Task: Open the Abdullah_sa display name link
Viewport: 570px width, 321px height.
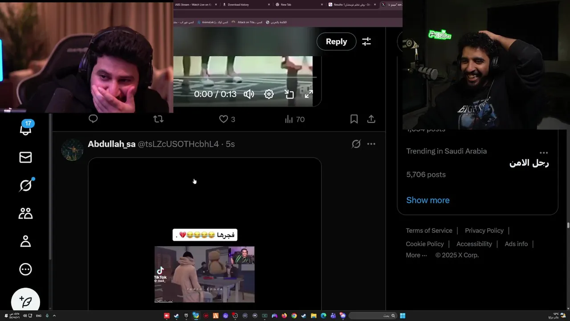Action: coord(111,144)
